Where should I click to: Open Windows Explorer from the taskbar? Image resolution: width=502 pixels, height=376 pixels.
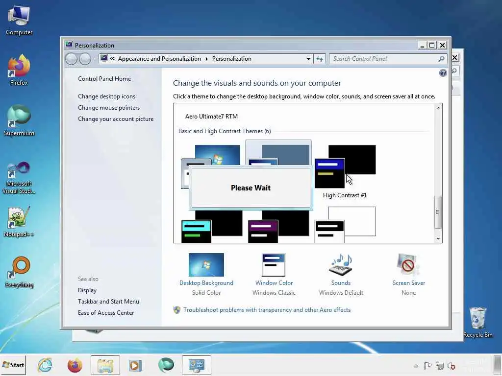[105, 365]
